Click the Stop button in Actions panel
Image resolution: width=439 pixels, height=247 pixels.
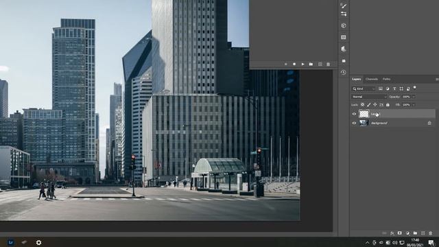pyautogui.click(x=286, y=64)
